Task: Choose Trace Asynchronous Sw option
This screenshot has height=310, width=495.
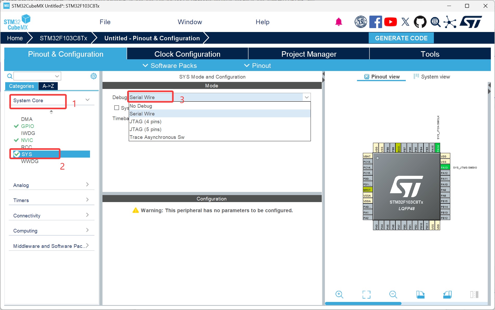Action: pos(220,137)
